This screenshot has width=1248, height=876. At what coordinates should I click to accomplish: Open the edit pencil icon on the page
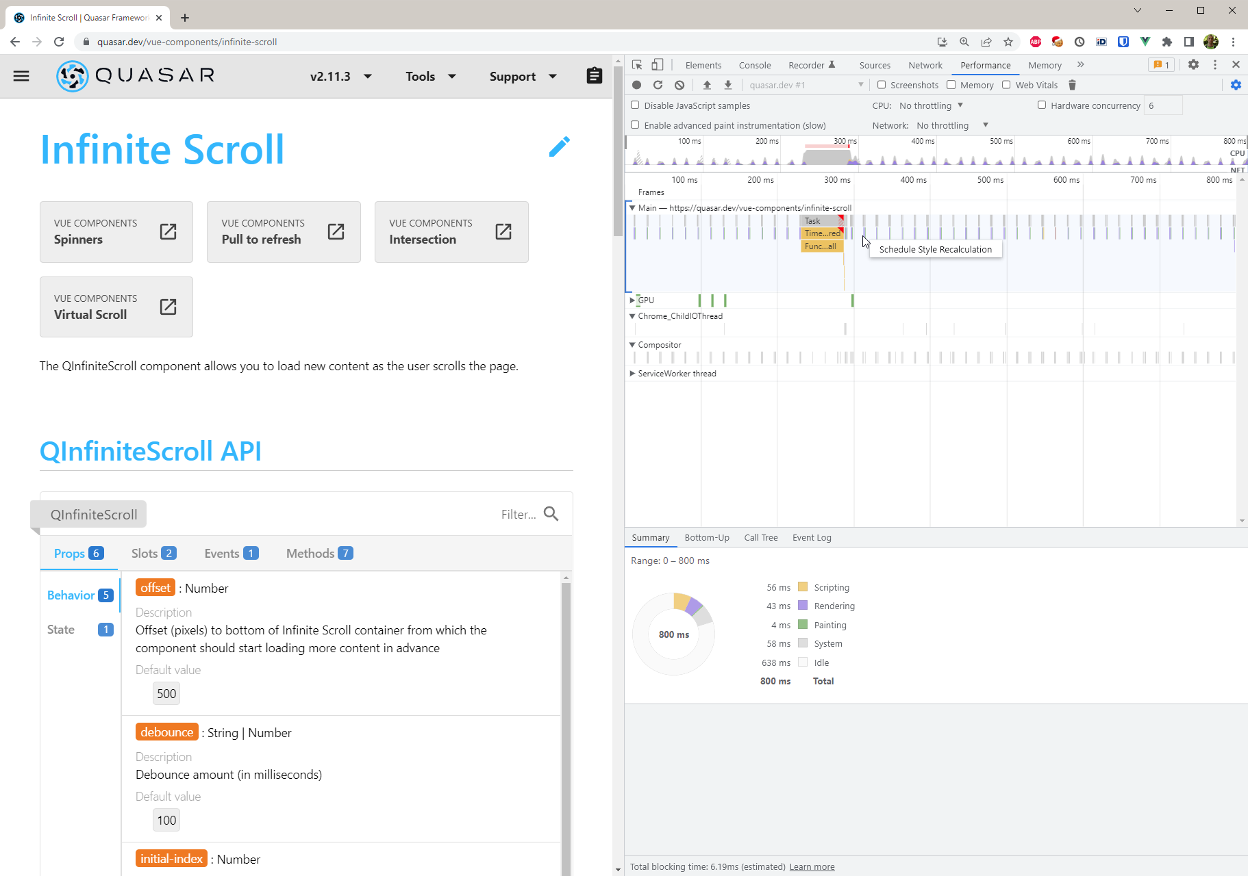(560, 146)
